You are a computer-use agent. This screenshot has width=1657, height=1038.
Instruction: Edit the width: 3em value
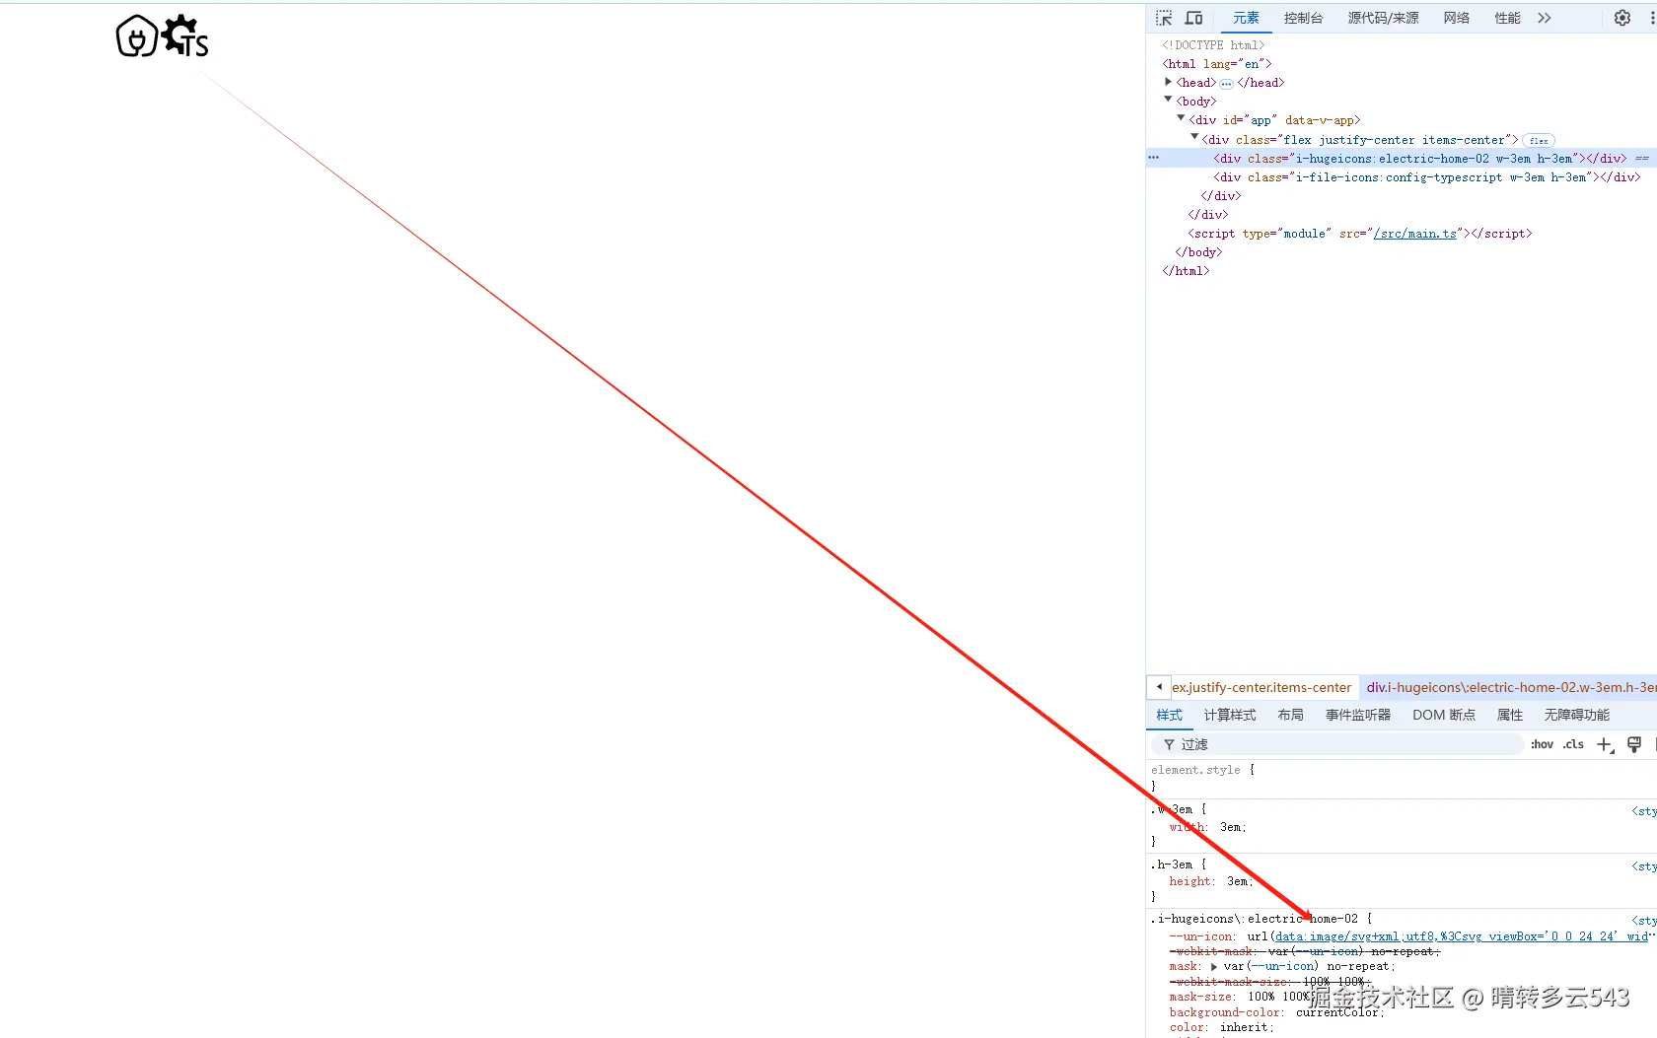point(1231,827)
